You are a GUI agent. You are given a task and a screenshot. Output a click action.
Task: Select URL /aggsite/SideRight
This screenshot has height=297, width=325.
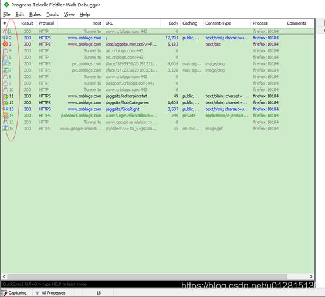pyautogui.click(x=123, y=109)
